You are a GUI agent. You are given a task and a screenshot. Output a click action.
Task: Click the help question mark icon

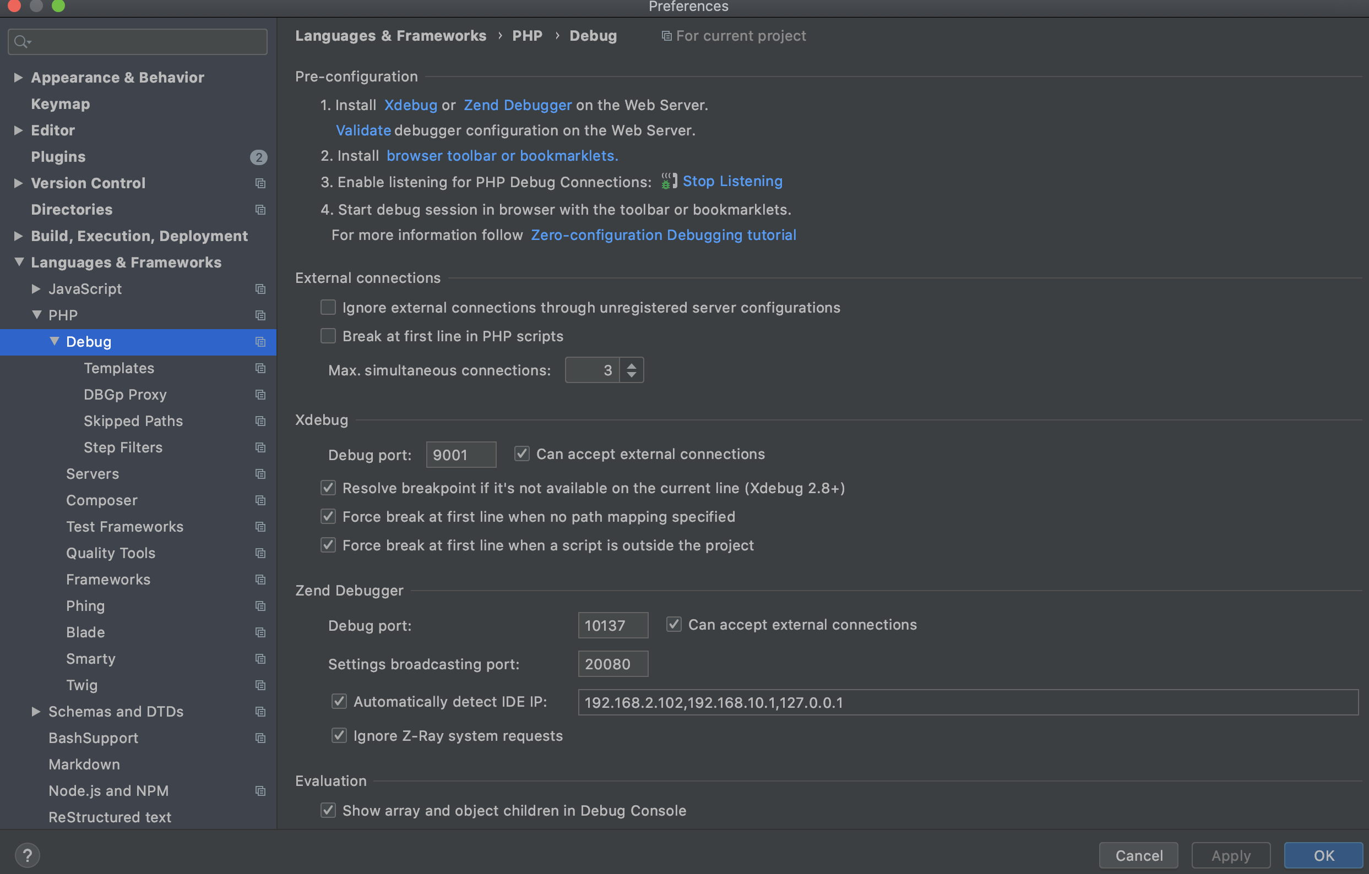coord(28,855)
